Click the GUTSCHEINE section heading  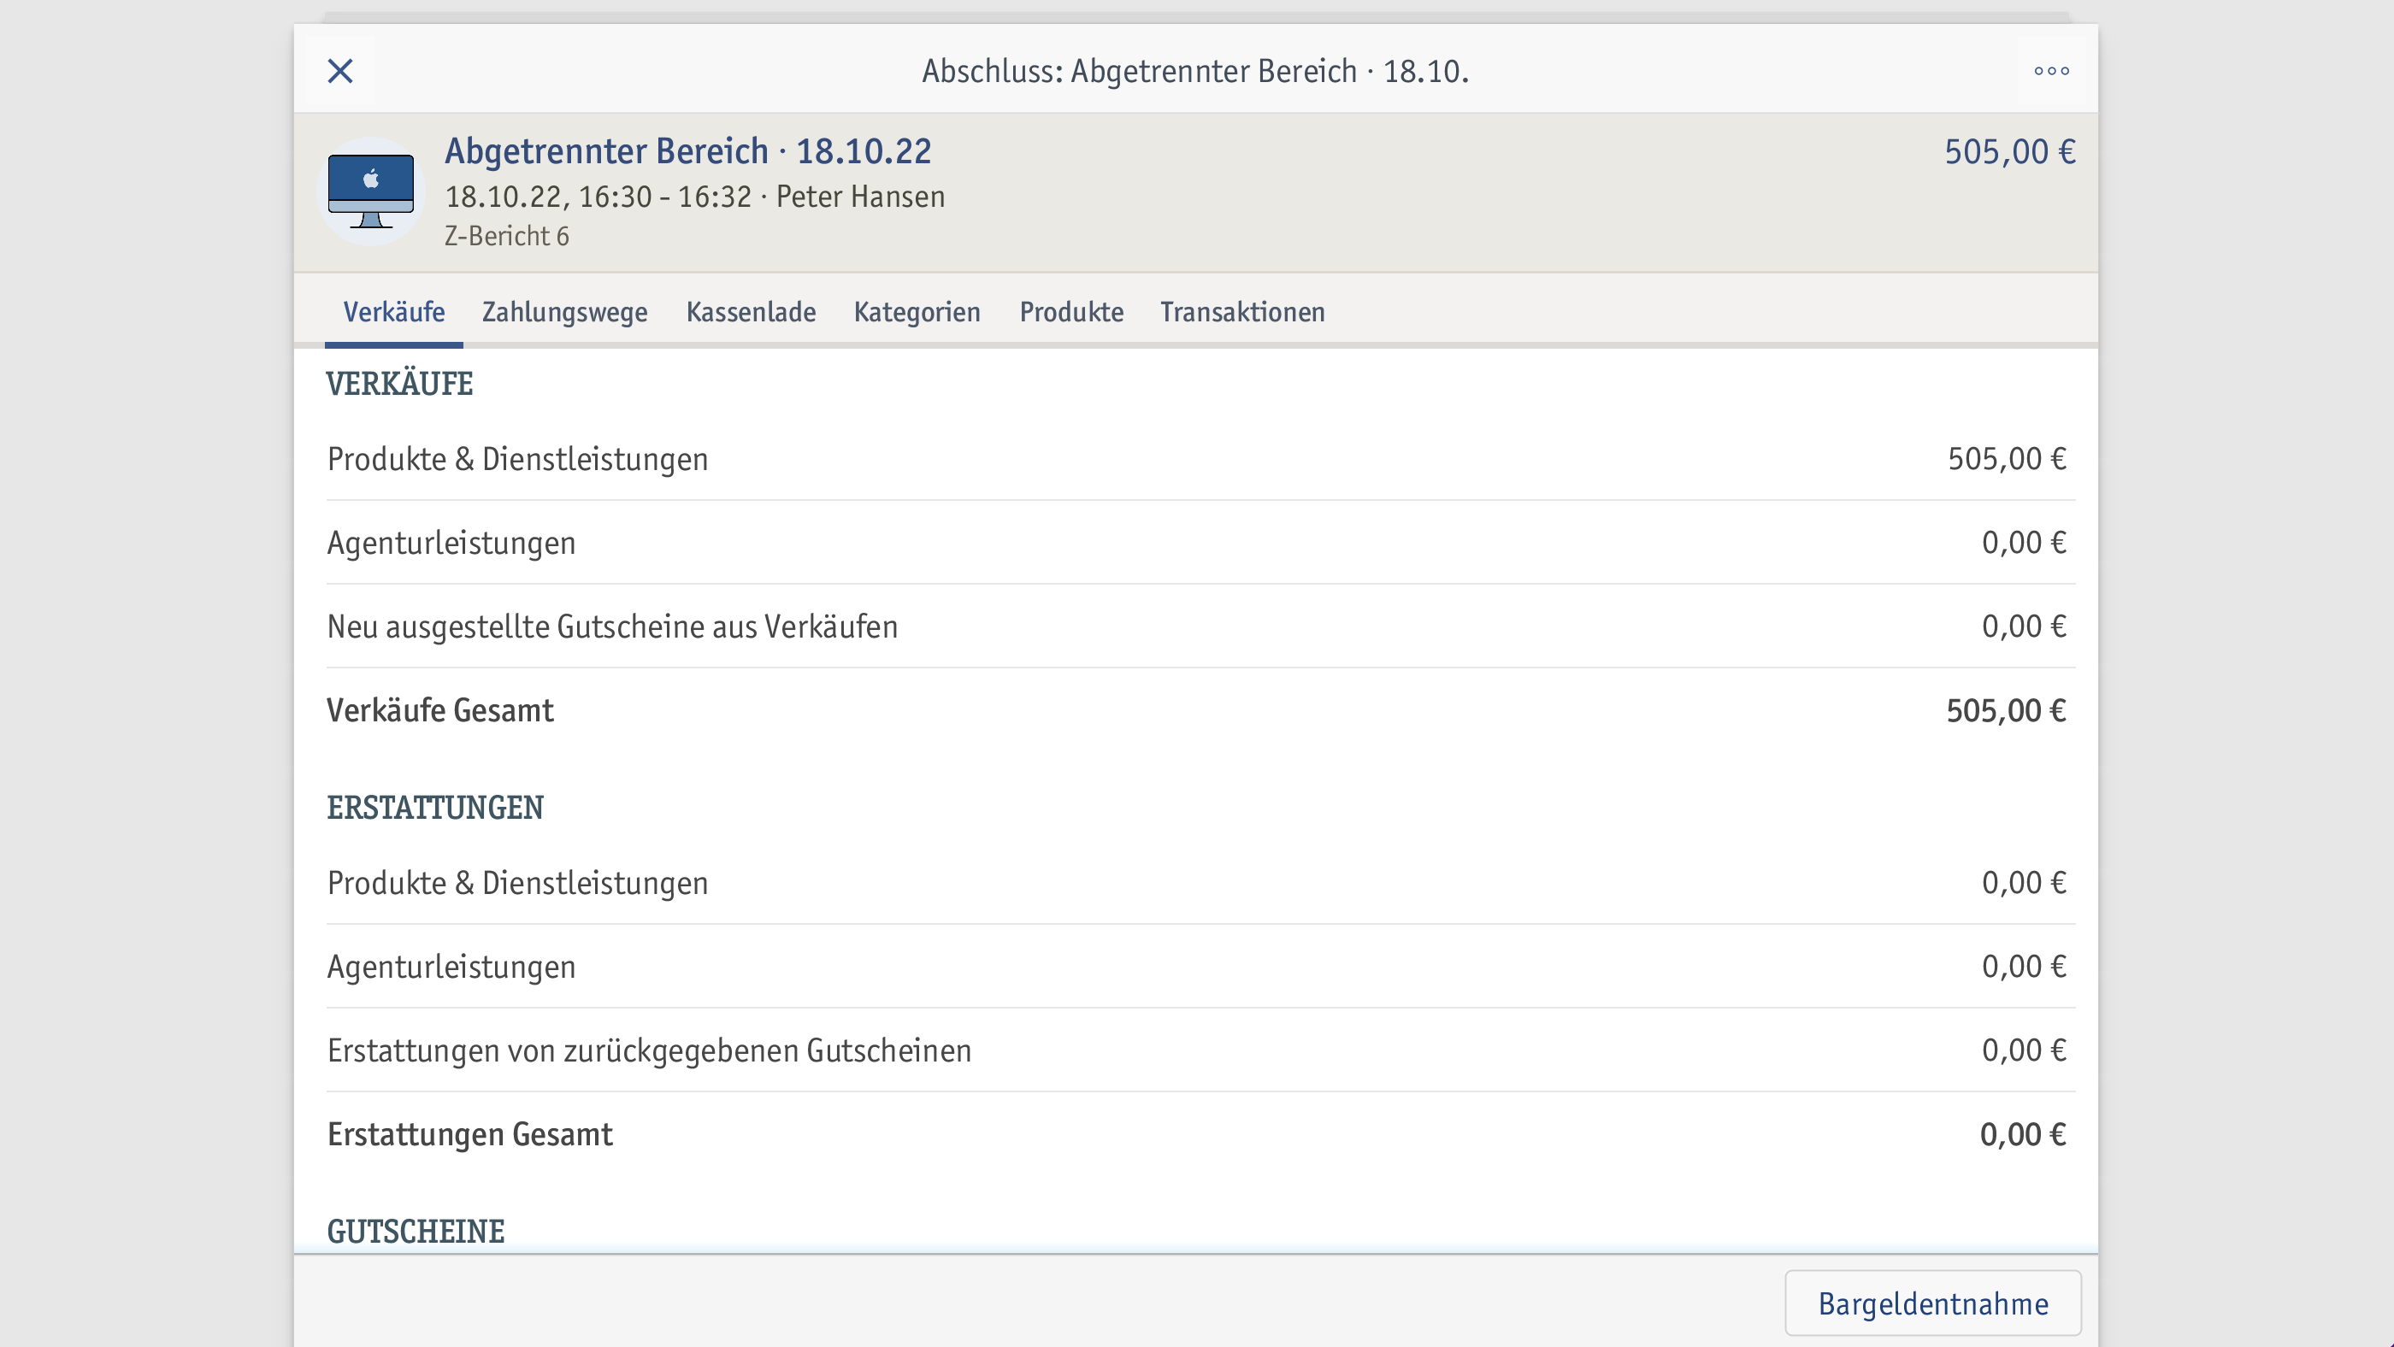(416, 1231)
